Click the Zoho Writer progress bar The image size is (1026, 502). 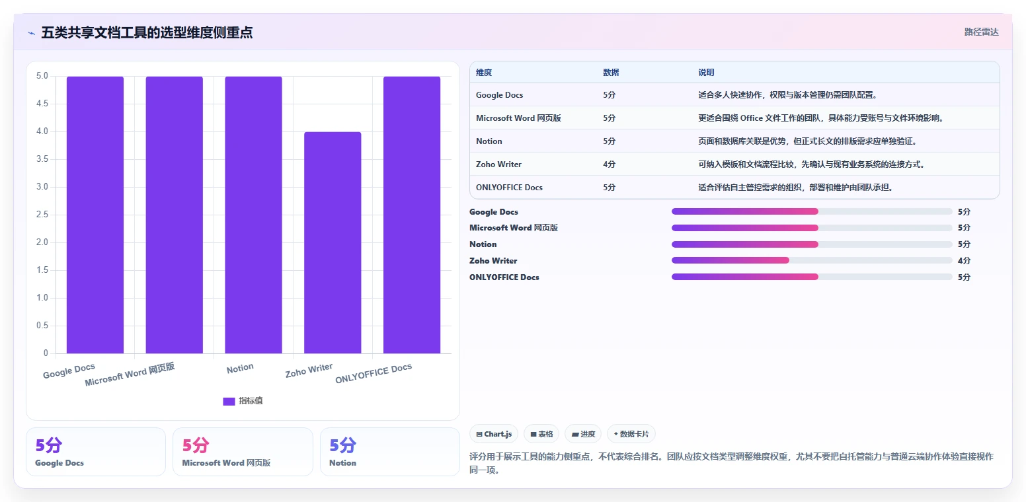pyautogui.click(x=812, y=260)
